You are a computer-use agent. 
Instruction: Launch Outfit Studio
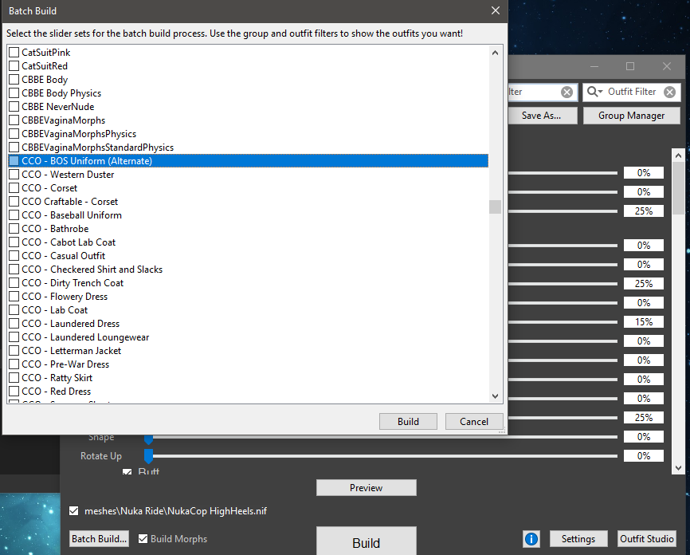[x=647, y=539]
